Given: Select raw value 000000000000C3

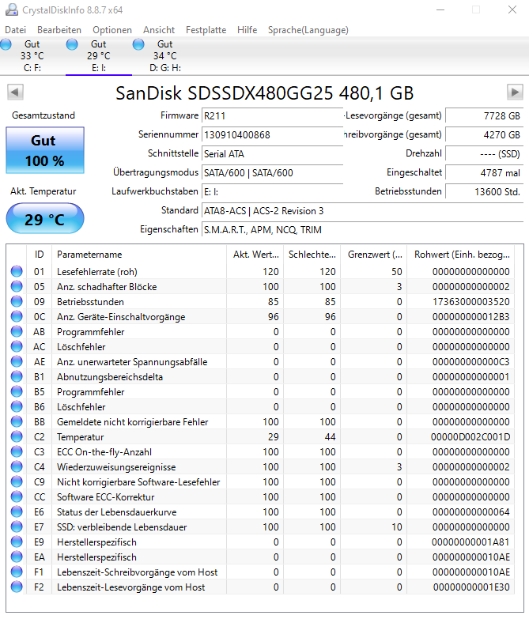Looking at the screenshot, I should pos(471,362).
